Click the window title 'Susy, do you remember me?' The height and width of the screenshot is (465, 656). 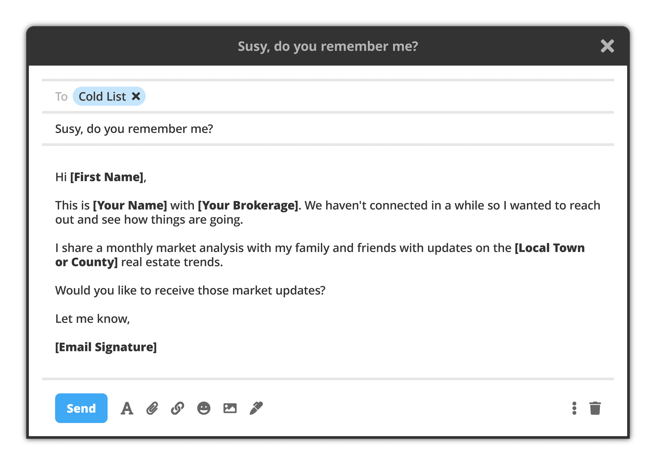coord(328,46)
